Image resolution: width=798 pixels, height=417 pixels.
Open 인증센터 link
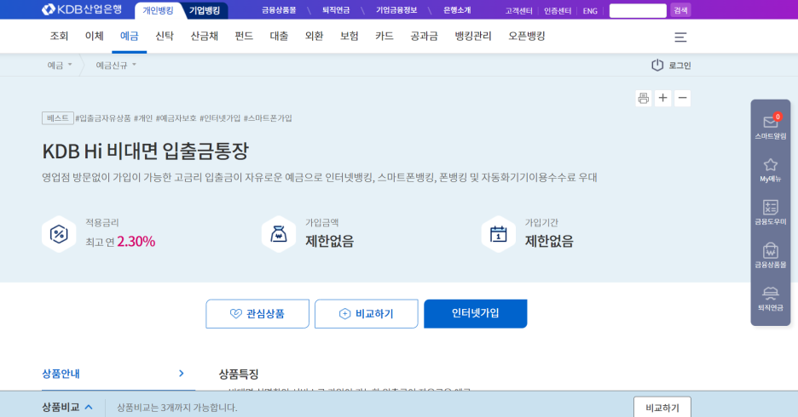point(558,11)
